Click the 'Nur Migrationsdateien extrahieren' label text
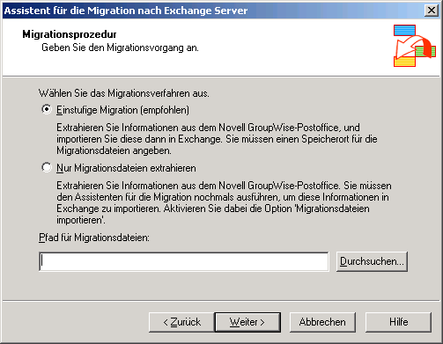The height and width of the screenshot is (344, 443). [x=126, y=168]
